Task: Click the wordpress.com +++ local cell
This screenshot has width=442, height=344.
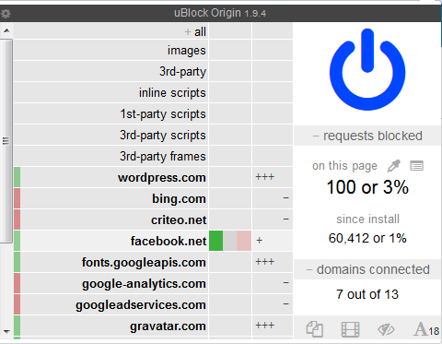Action: coord(273,177)
